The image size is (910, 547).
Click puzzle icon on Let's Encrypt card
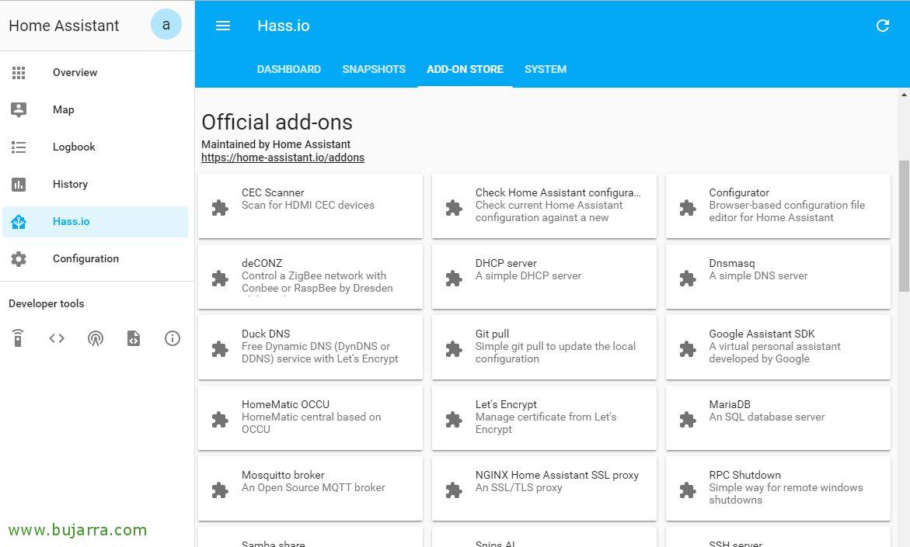coord(454,420)
